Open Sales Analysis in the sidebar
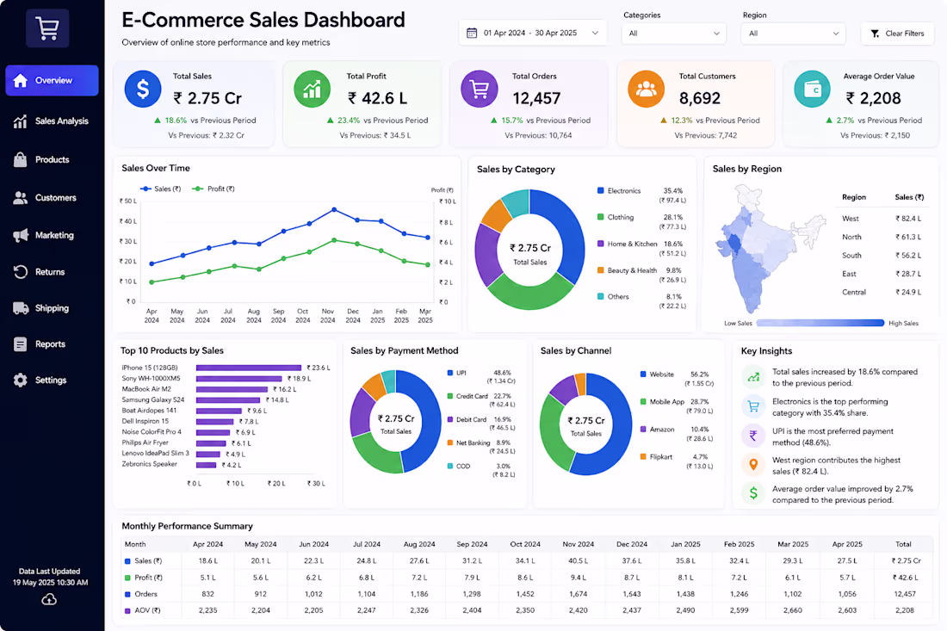This screenshot has height=631, width=947. (x=52, y=121)
